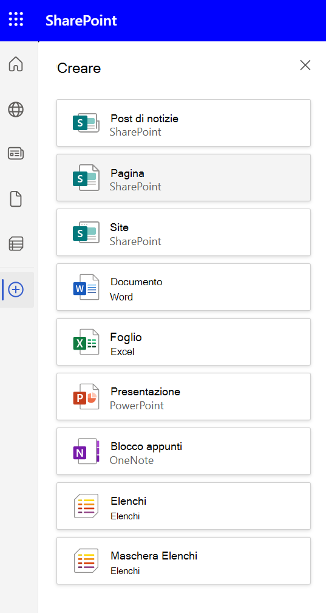Click the Maschera Elenchi list icon

click(86, 561)
